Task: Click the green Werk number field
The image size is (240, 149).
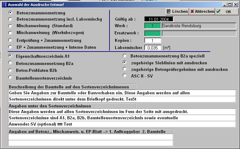Action: pyautogui.click(x=152, y=26)
